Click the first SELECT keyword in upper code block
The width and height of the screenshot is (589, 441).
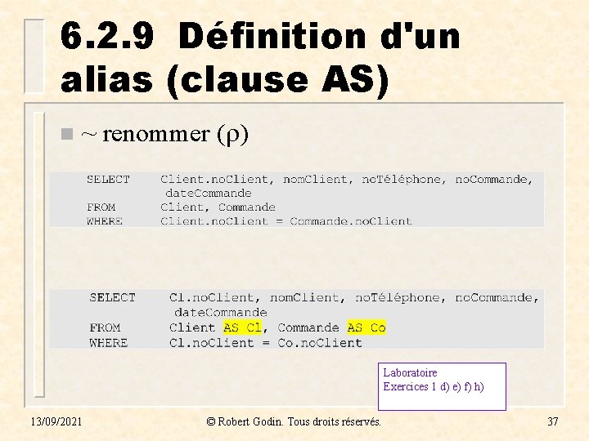point(108,179)
